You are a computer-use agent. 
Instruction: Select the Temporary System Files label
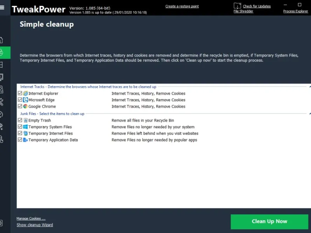[50, 127]
